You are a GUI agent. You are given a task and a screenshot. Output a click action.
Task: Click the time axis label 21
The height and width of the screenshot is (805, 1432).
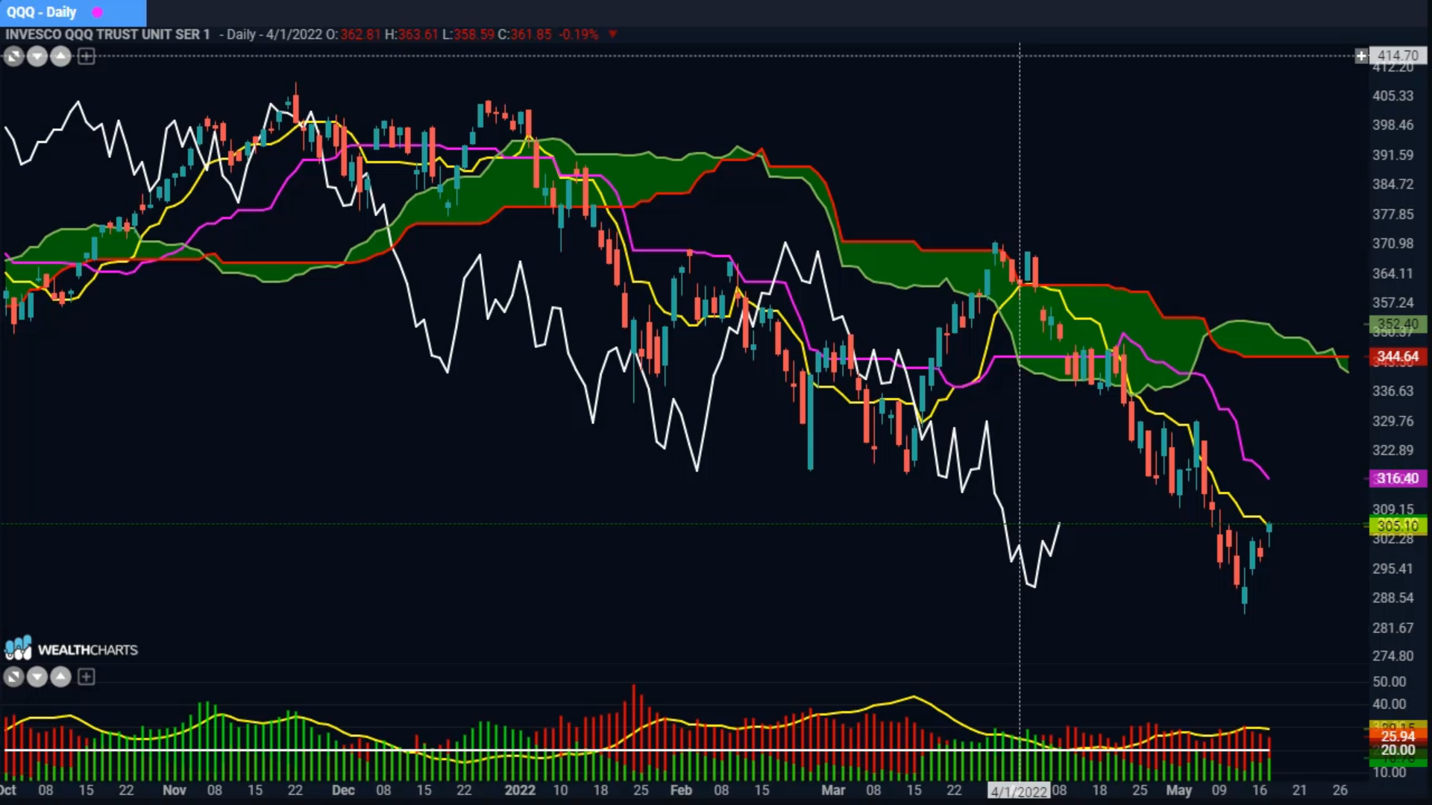click(1299, 790)
